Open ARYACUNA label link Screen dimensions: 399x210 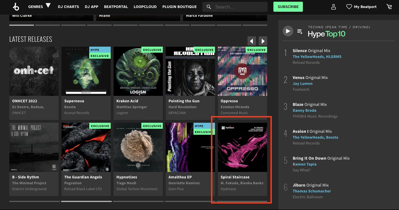tap(177, 113)
